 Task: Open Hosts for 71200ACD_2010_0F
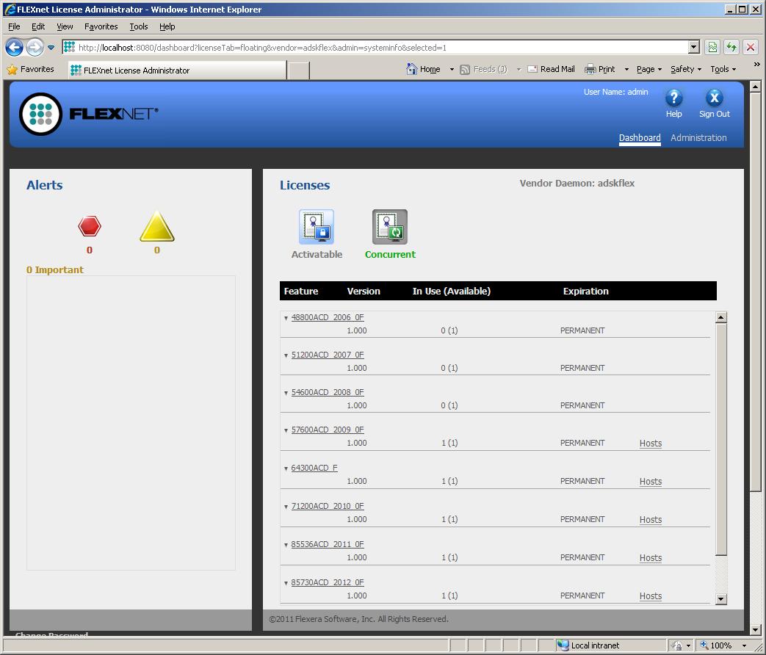(x=651, y=520)
